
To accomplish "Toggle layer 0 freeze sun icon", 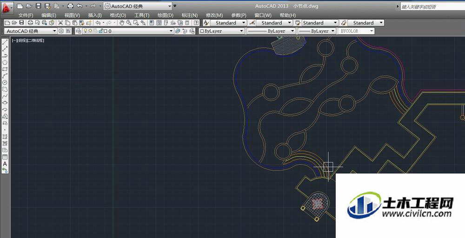I will coord(91,31).
